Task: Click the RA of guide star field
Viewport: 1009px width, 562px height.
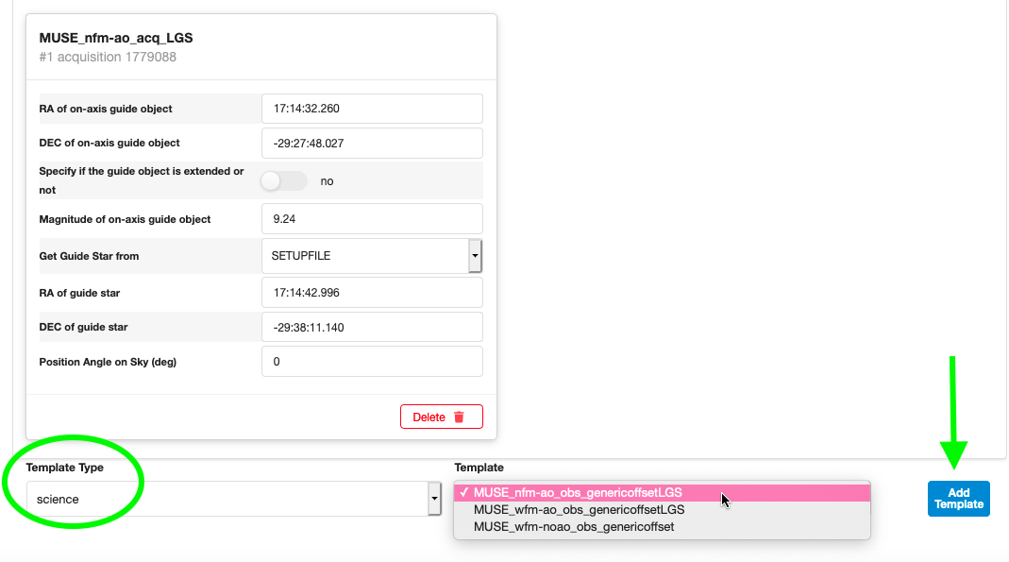Action: [372, 292]
